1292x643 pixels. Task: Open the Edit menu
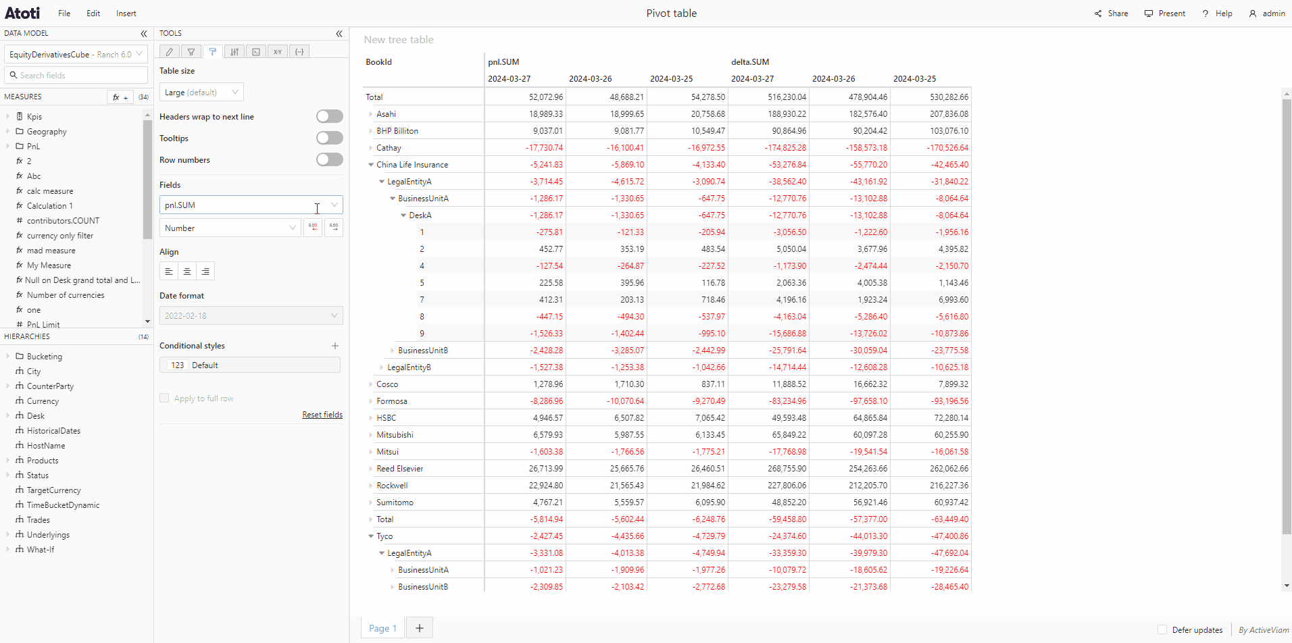click(x=93, y=14)
